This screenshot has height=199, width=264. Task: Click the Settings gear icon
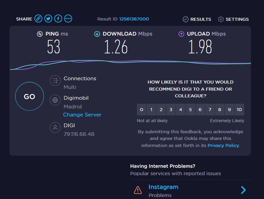tap(221, 19)
